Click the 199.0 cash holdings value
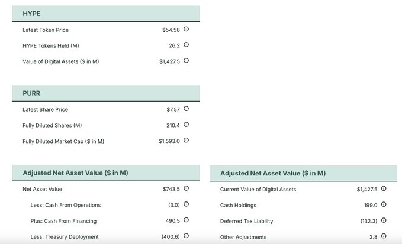Image resolution: width=402 pixels, height=244 pixels. [371, 206]
